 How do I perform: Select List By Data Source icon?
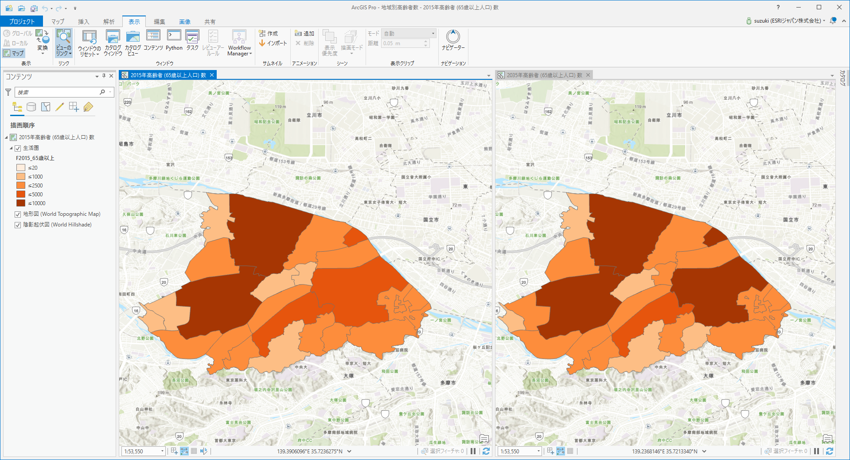[31, 107]
